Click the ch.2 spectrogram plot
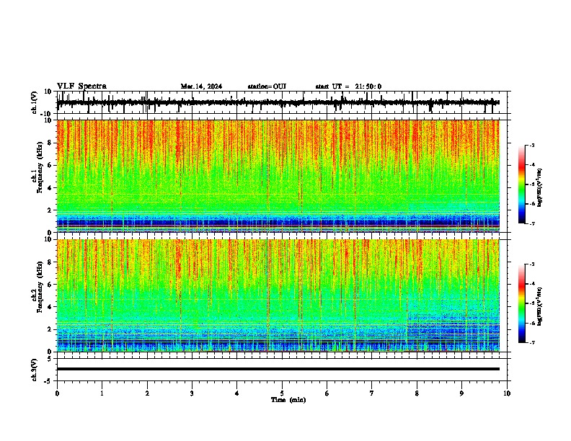The width and height of the screenshot is (571, 441). pos(278,295)
